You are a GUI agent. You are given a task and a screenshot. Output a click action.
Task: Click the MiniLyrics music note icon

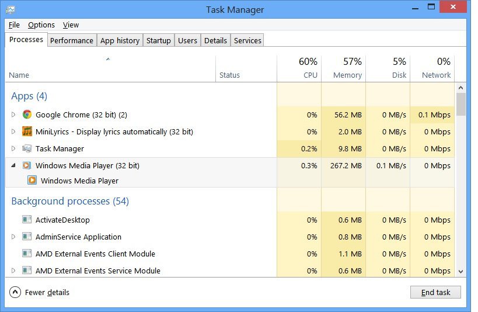click(x=27, y=131)
